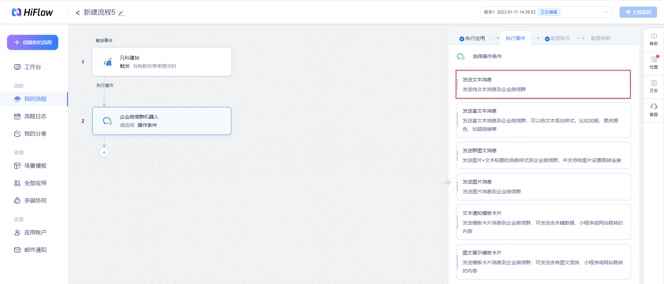Viewport: 664px width, 284px height.
Task: Go back using the arrow beside 新建流程5
Action: (78, 13)
